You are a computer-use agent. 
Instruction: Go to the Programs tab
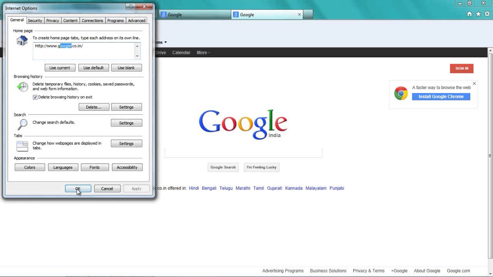[x=116, y=20]
